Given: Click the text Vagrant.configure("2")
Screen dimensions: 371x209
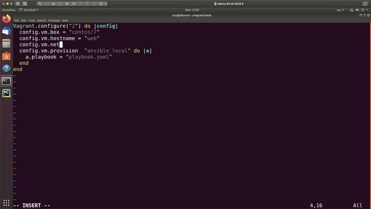Looking at the screenshot, I should [47, 26].
